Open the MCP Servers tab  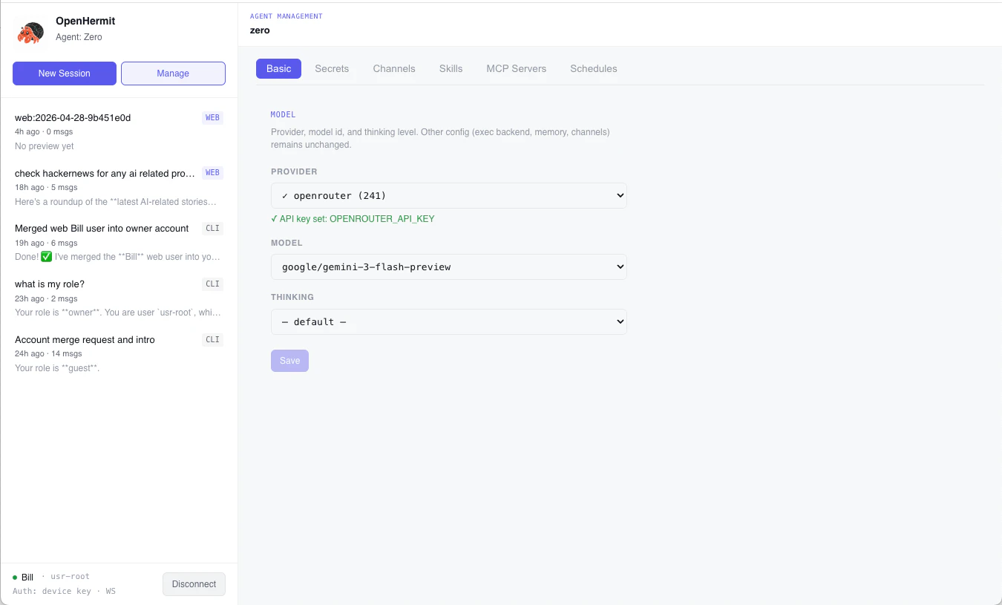tap(516, 68)
